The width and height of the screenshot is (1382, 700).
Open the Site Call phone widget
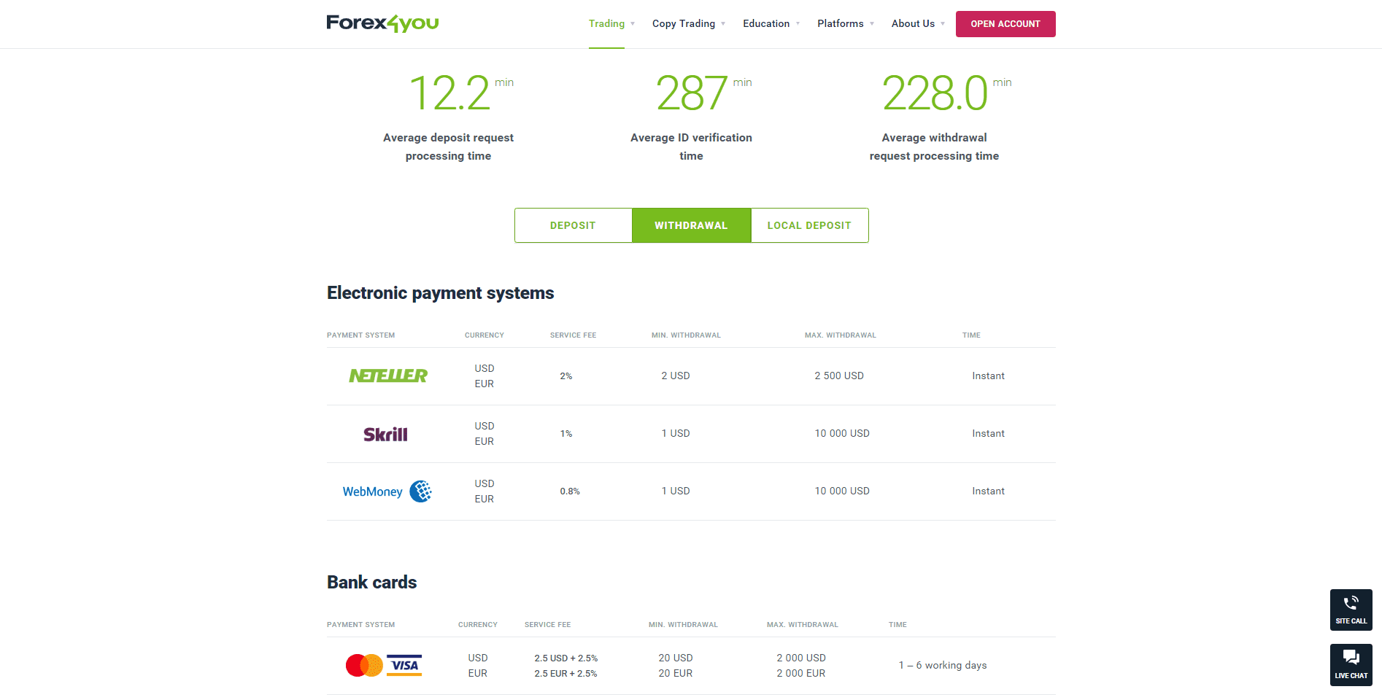1351,610
